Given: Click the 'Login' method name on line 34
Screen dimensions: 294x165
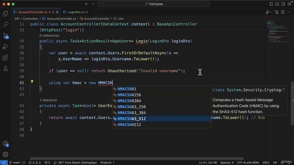Looking at the screenshot, I should pyautogui.click(x=141, y=41).
